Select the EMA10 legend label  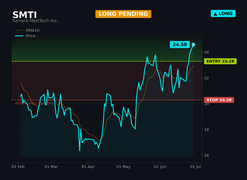[x=33, y=31]
